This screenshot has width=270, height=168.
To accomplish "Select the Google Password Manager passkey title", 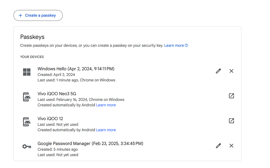I will tap(91, 144).
